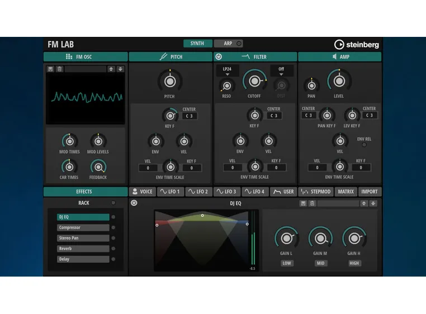Click the delete preset trash icon in FM OSC

(59, 69)
